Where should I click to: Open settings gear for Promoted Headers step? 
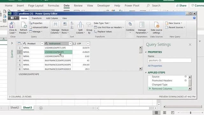[186, 80]
